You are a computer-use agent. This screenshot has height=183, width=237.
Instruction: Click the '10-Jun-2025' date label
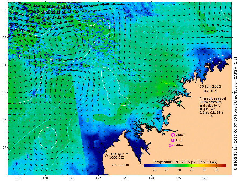pos(210,86)
